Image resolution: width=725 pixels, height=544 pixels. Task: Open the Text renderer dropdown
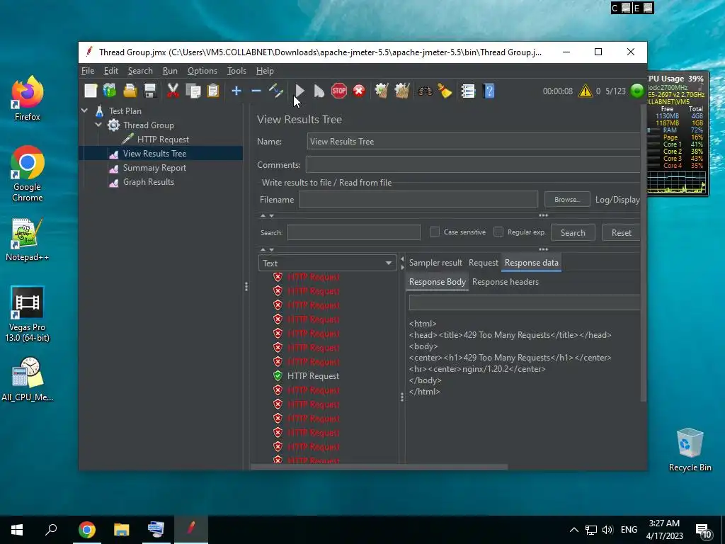coord(327,263)
